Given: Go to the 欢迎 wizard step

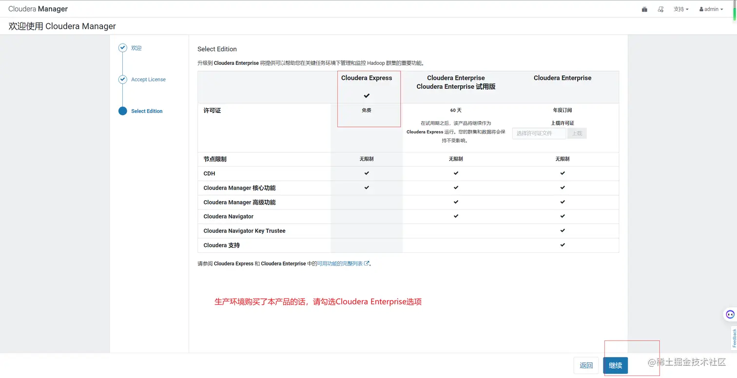Looking at the screenshot, I should [136, 48].
